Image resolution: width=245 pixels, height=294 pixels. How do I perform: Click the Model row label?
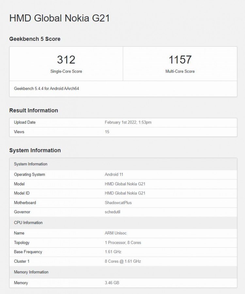tap(19, 184)
